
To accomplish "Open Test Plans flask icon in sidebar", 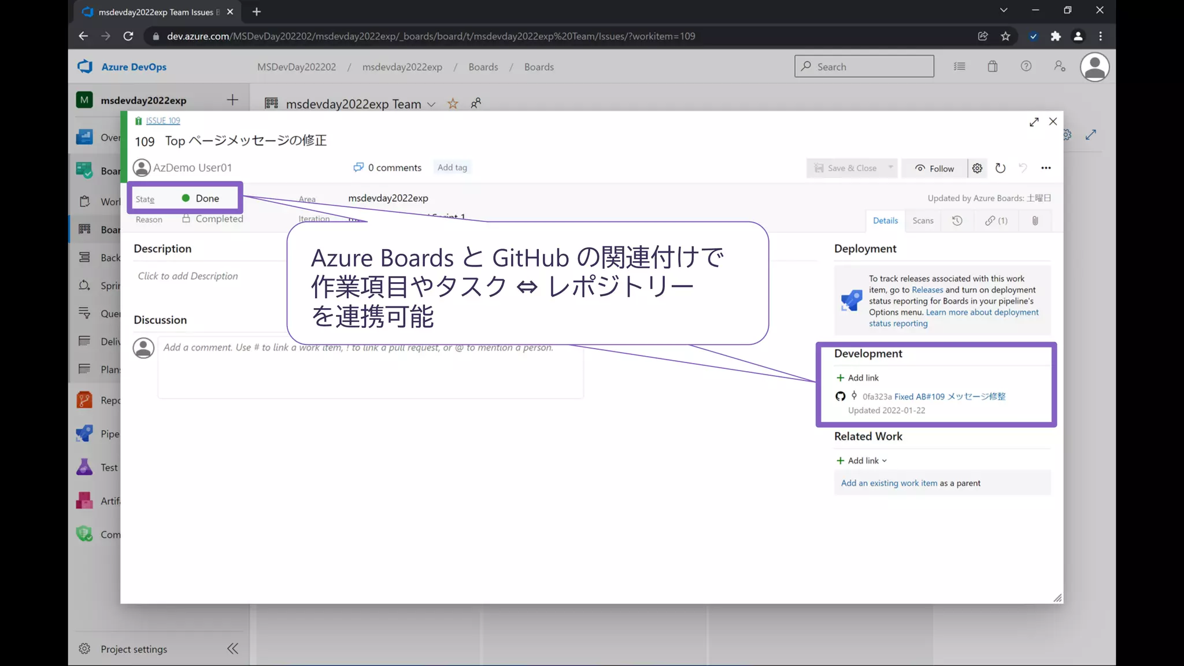I will pos(84,467).
